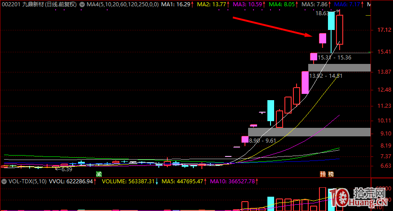The image size is (393, 211).
Task: Select the upper gray gap band near 13.92
Action: pyautogui.click(x=339, y=68)
